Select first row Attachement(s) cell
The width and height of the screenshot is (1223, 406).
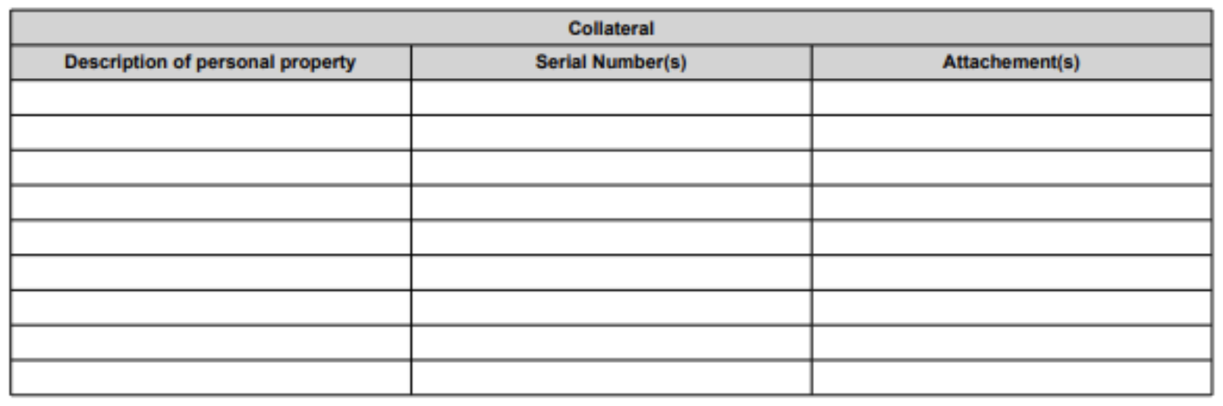click(x=1011, y=98)
